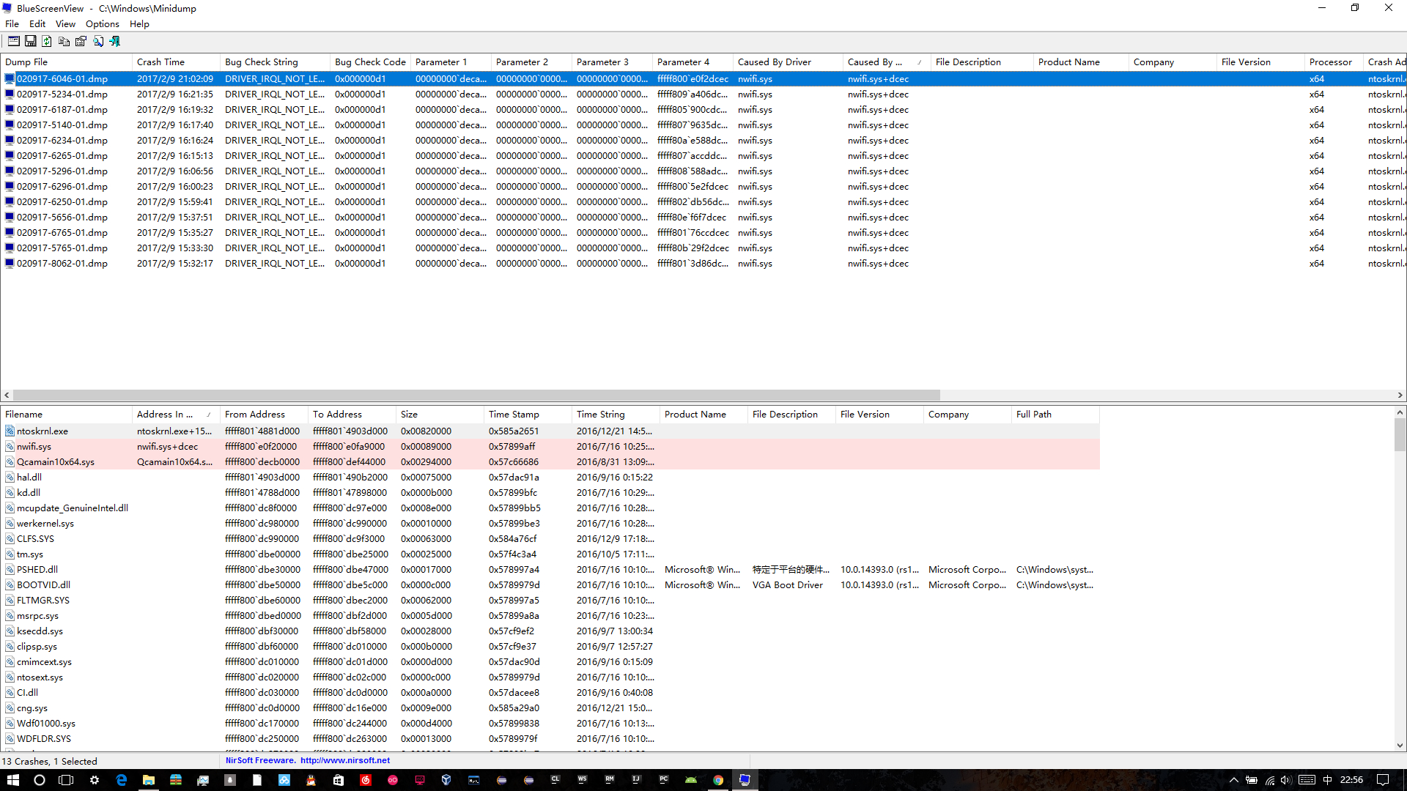The width and height of the screenshot is (1407, 791).
Task: Copy selected items with the toolbar icon
Action: point(64,42)
